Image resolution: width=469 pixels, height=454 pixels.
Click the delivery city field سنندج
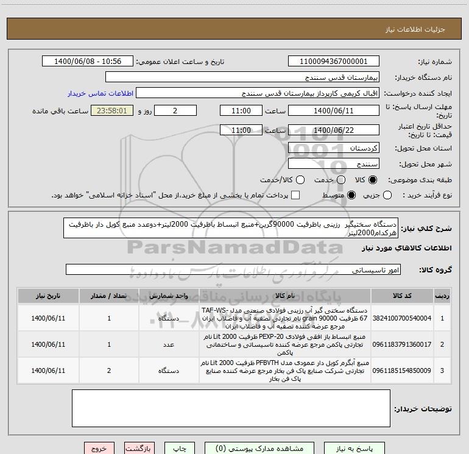coord(334,164)
